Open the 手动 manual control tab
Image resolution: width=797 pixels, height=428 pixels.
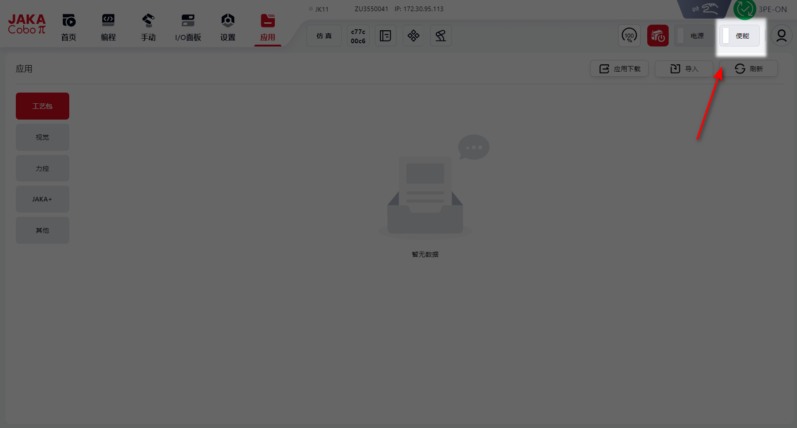[148, 27]
